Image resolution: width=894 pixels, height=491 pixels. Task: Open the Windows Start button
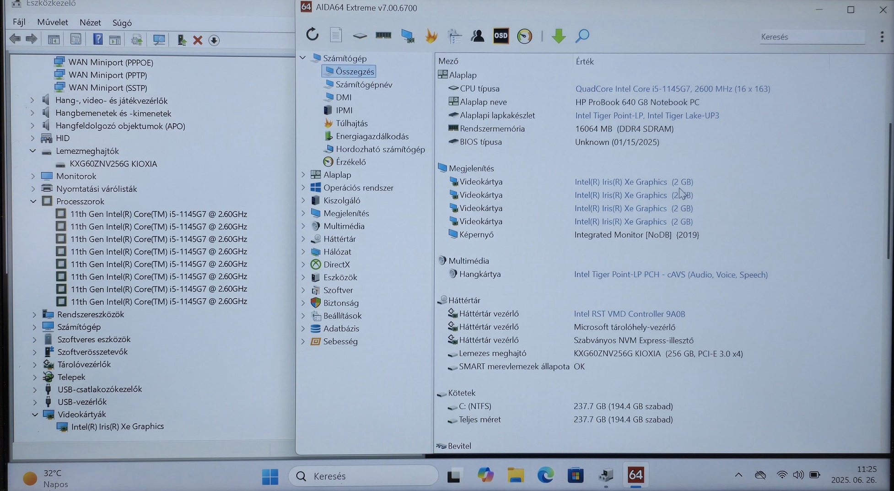[x=270, y=476]
